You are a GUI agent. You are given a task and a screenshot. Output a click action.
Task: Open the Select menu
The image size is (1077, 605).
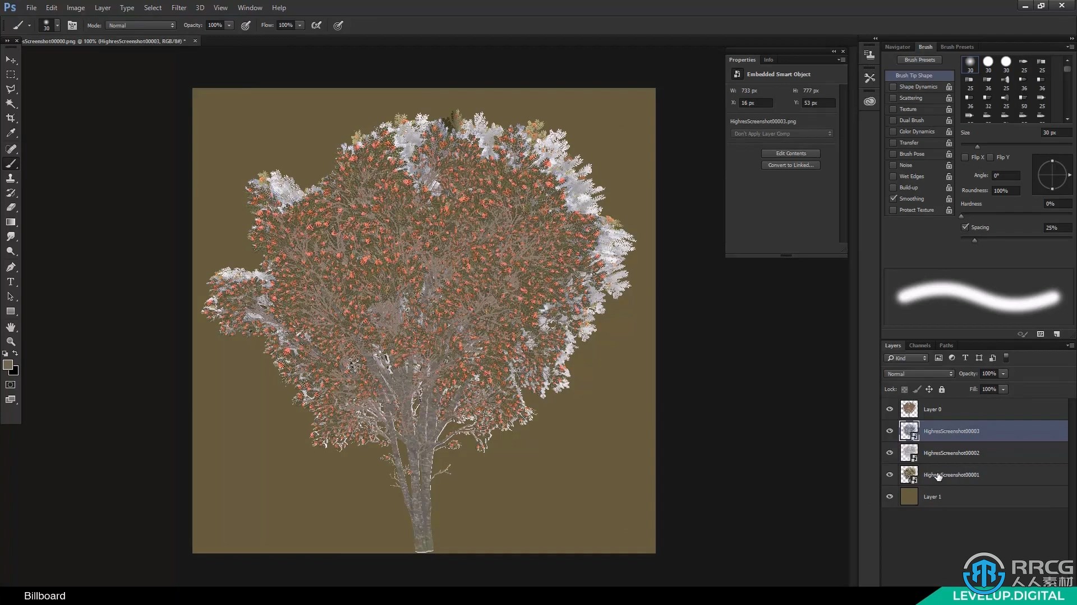coord(153,7)
